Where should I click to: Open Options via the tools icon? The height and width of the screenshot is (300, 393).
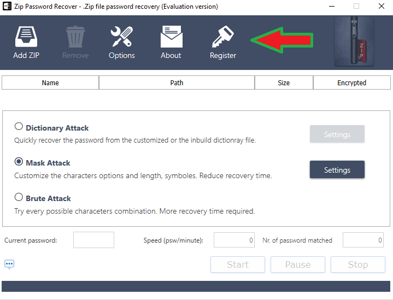(x=122, y=37)
